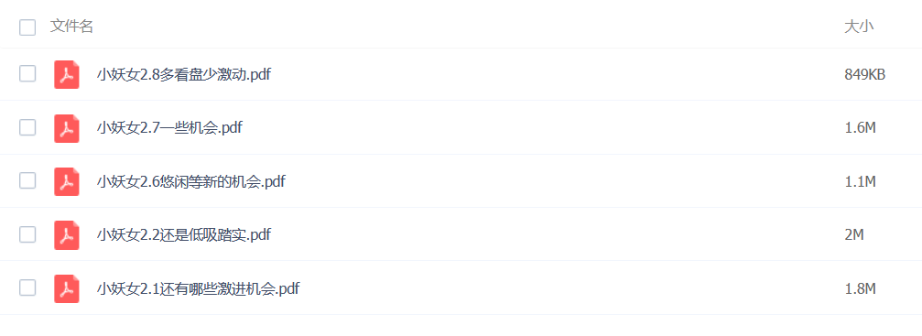Open 小妖女2.7一些机会.pdf by its name
The height and width of the screenshot is (336, 922).
pyautogui.click(x=169, y=127)
